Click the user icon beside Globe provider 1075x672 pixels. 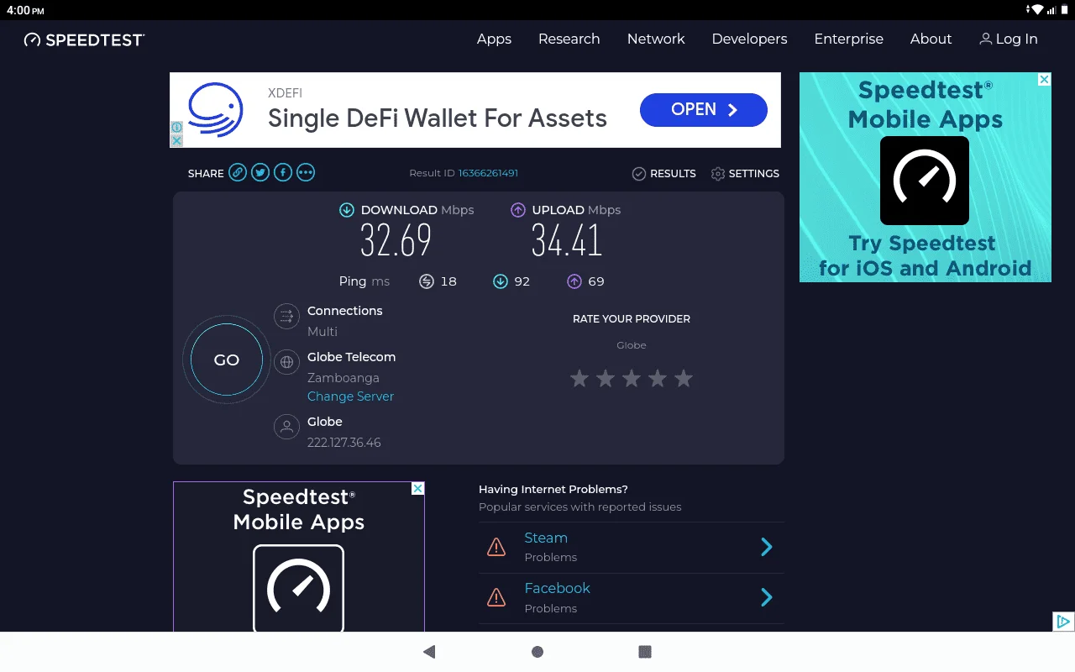pos(286,427)
